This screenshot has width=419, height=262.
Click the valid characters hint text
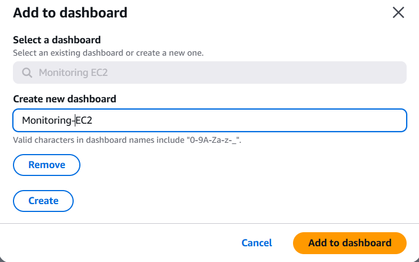point(130,139)
